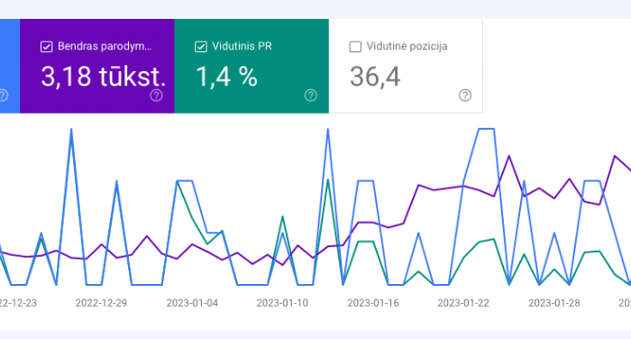Click the 2023-01-10 date axis label
The width and height of the screenshot is (631, 339).
tap(282, 303)
